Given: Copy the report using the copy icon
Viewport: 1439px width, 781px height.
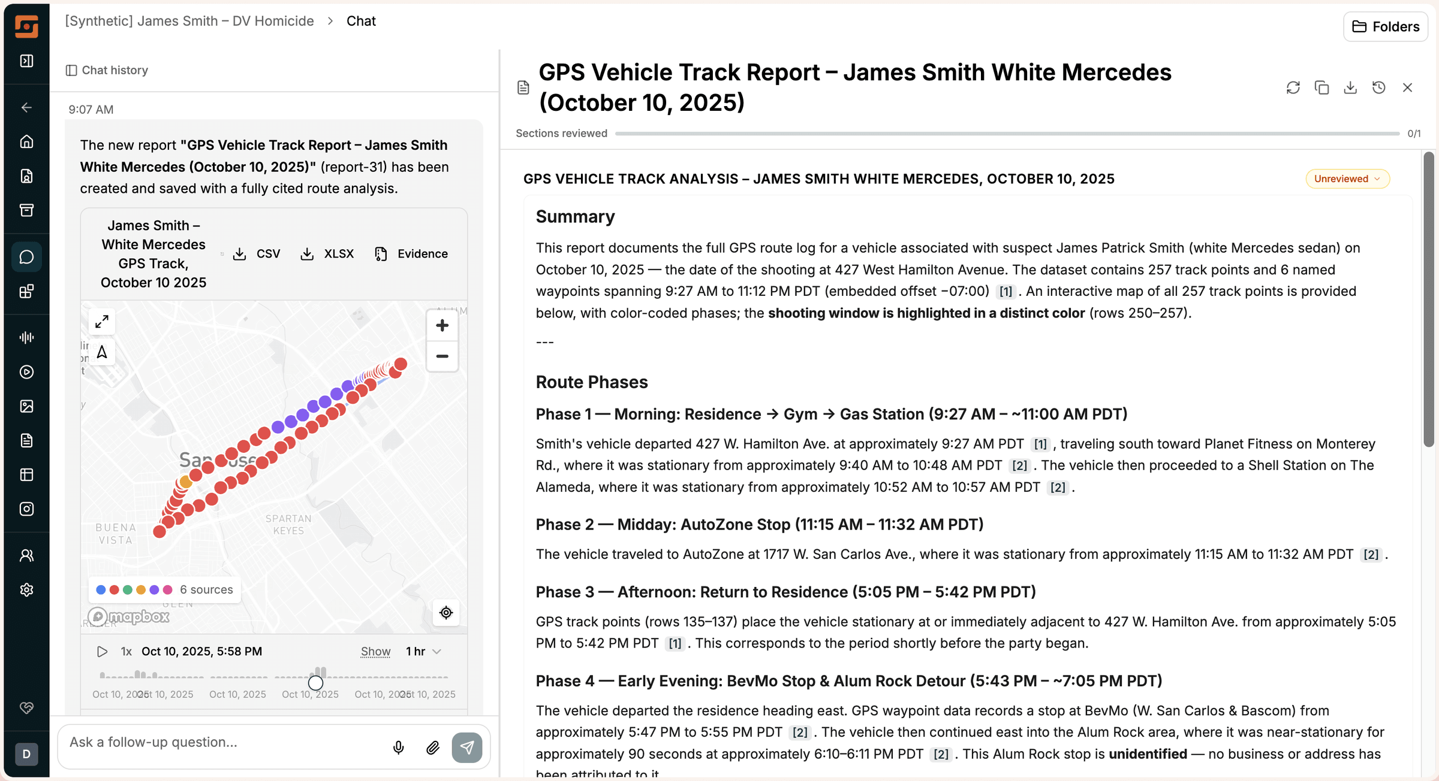Looking at the screenshot, I should pos(1321,88).
